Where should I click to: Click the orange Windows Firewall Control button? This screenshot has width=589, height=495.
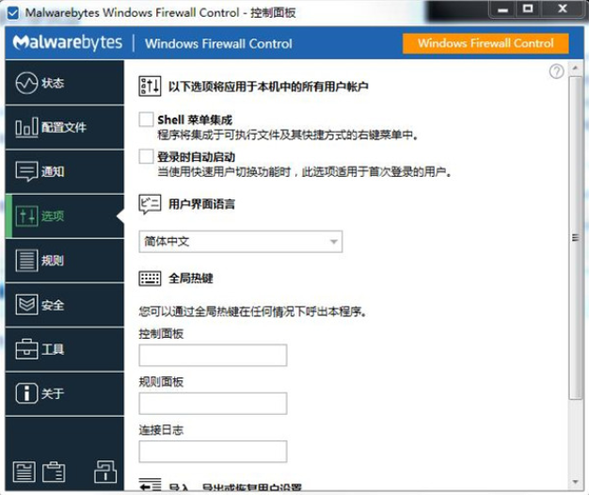(x=486, y=43)
